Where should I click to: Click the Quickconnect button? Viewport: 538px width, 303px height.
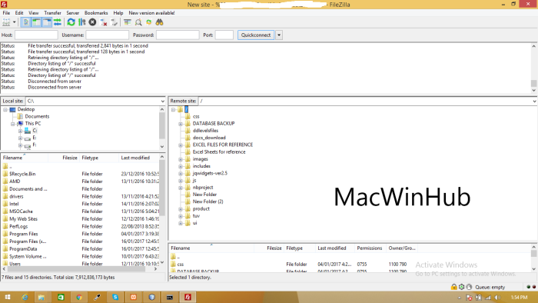256,35
